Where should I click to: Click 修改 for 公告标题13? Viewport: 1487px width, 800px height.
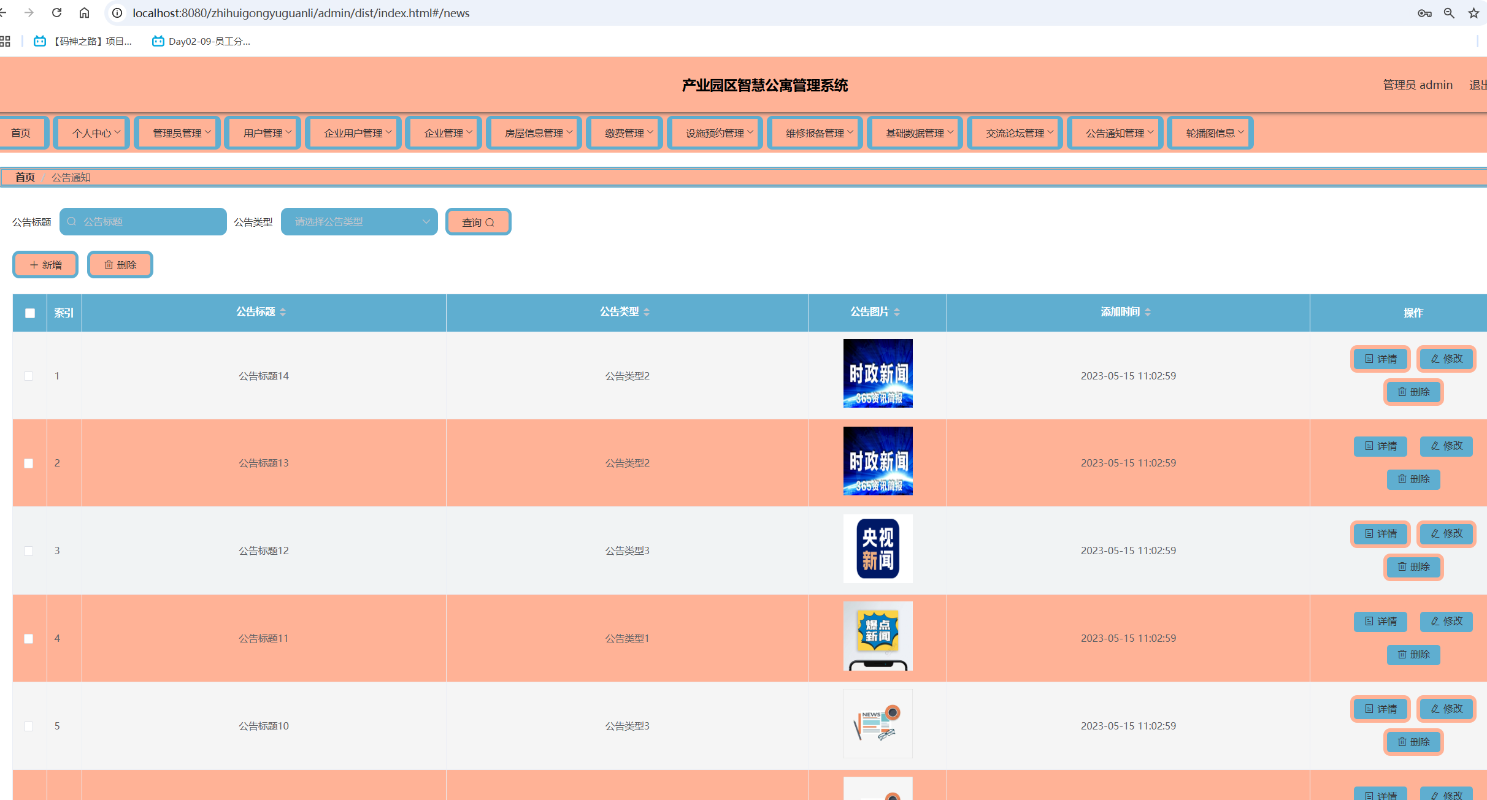pyautogui.click(x=1447, y=446)
